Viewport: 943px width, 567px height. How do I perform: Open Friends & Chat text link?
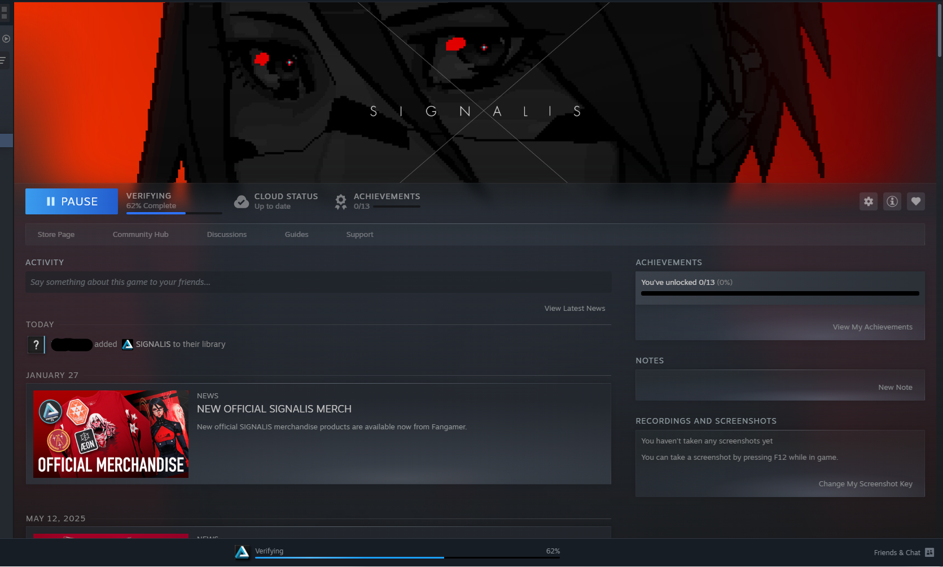point(897,553)
